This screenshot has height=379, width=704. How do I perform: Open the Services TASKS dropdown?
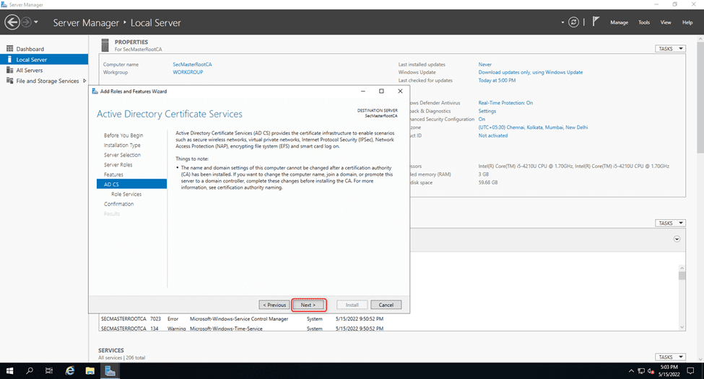coord(670,357)
